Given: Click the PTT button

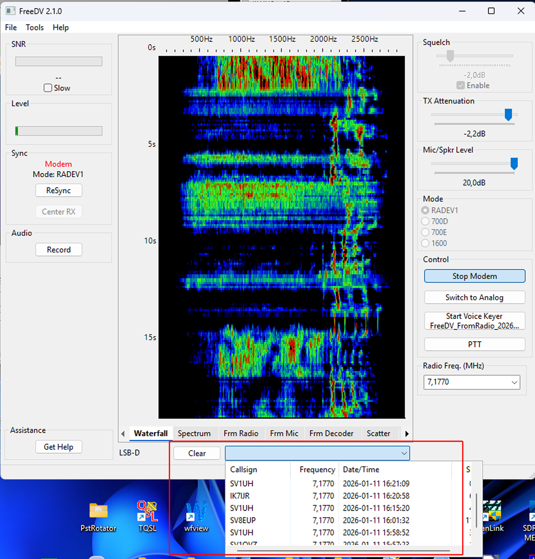Looking at the screenshot, I should [474, 345].
